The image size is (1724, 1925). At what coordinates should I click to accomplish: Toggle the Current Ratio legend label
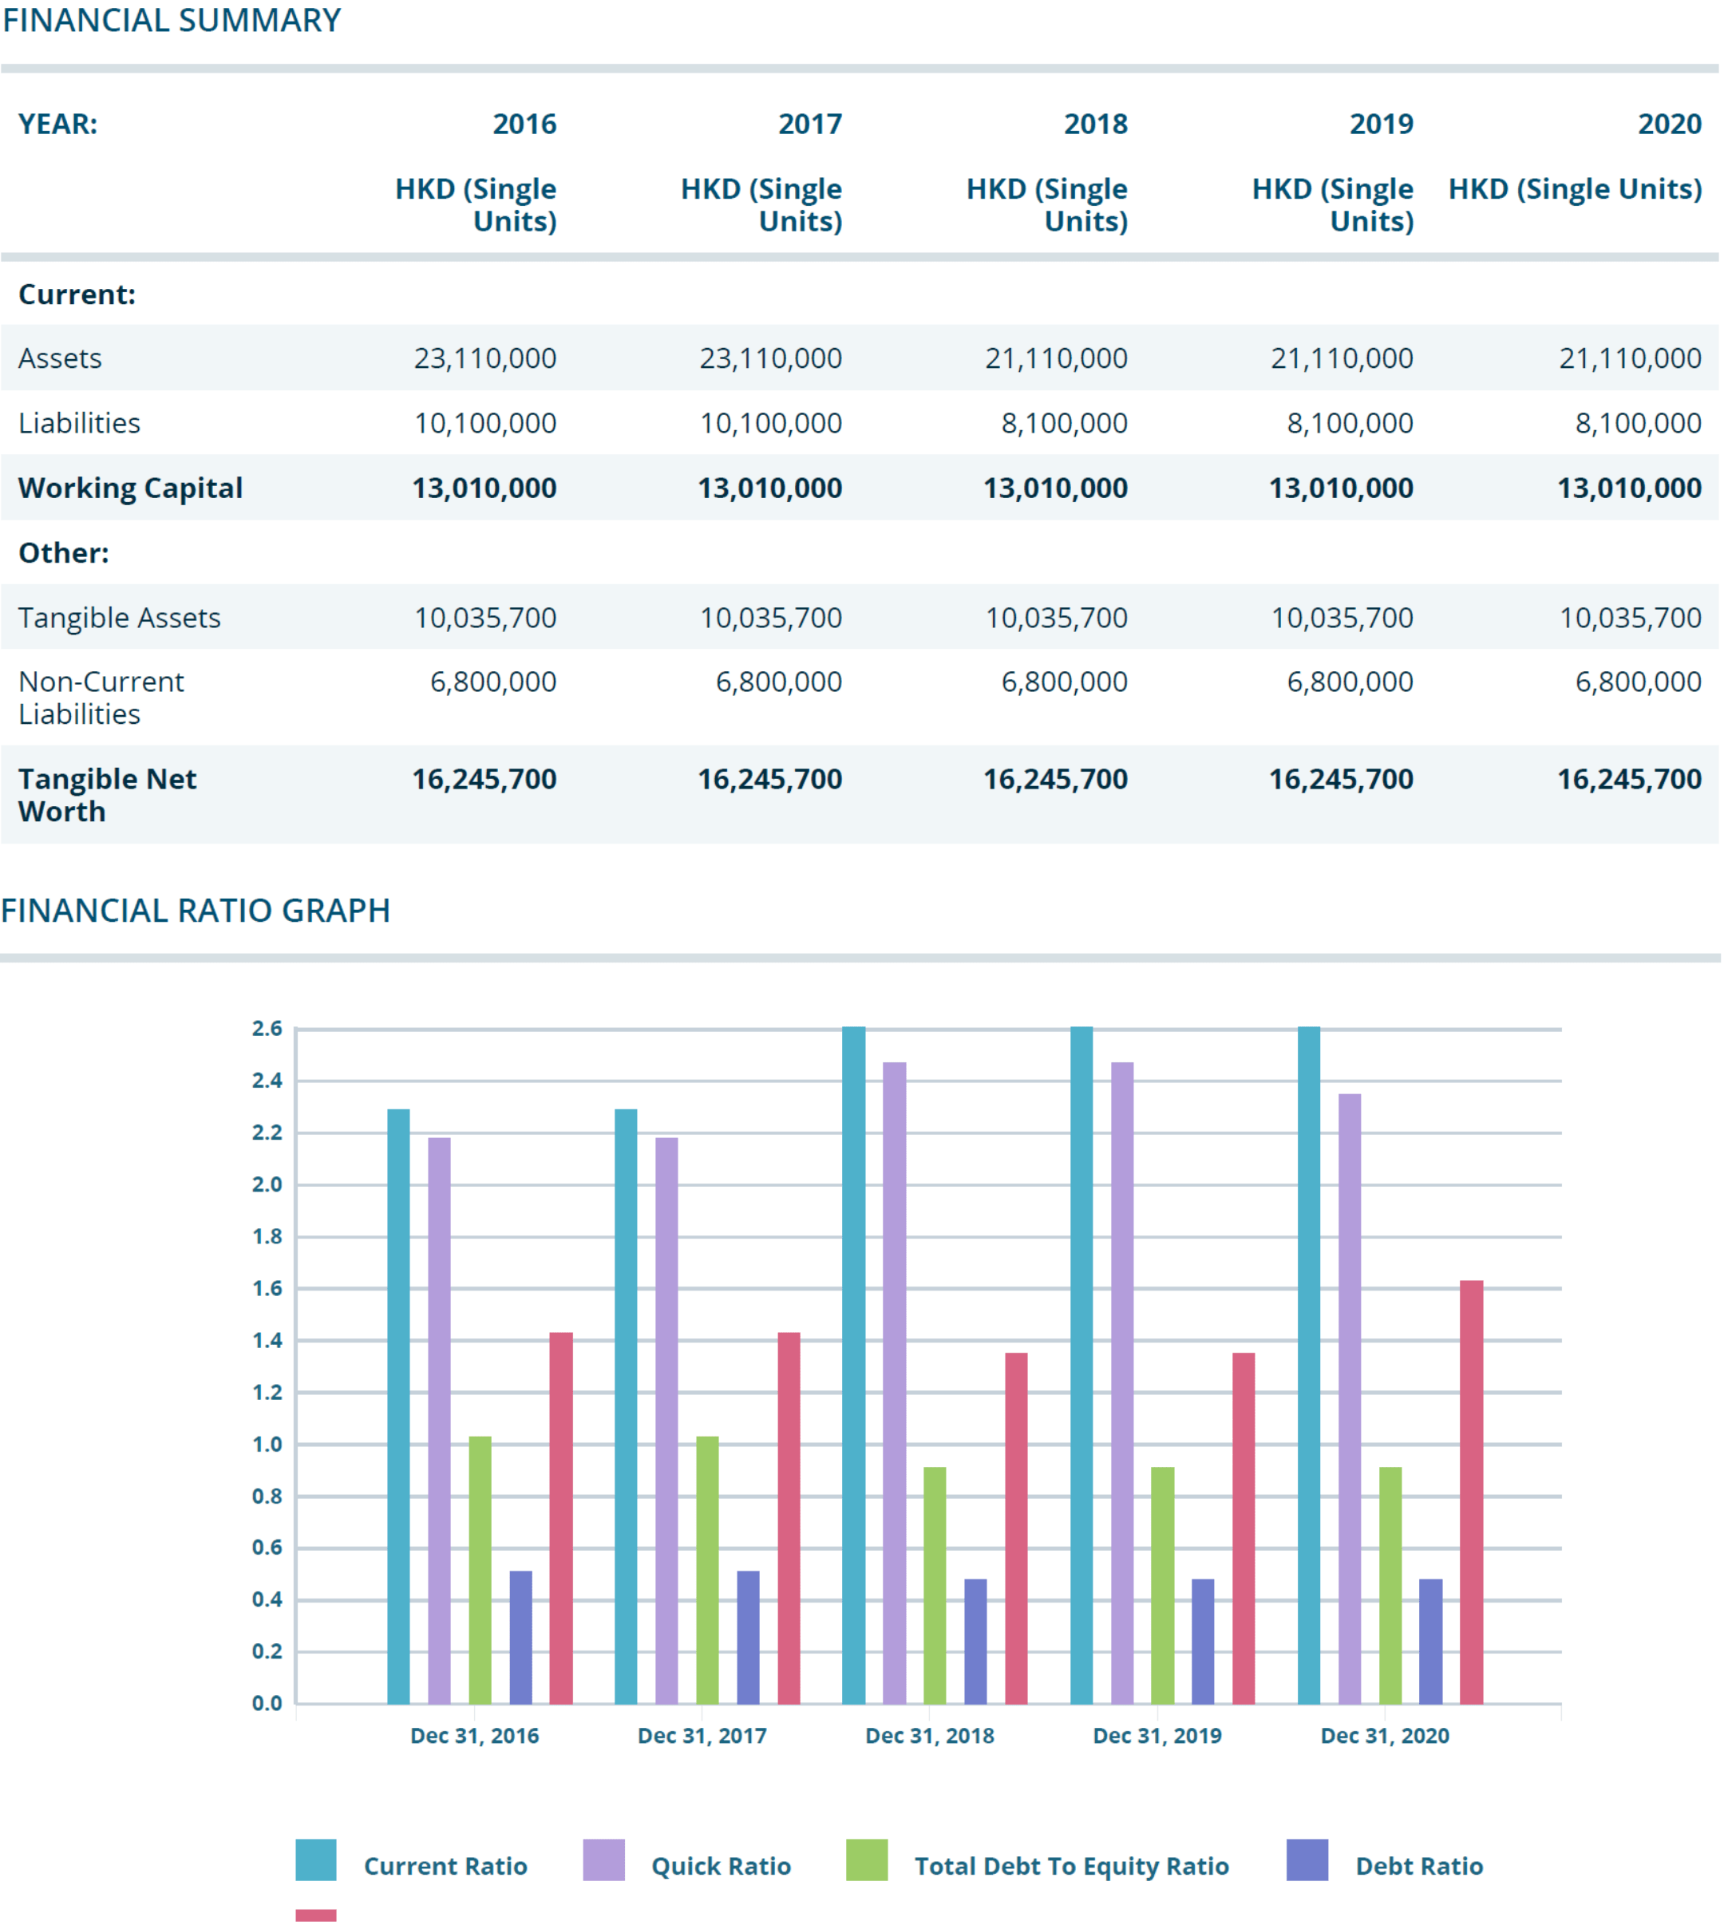pos(445,1866)
